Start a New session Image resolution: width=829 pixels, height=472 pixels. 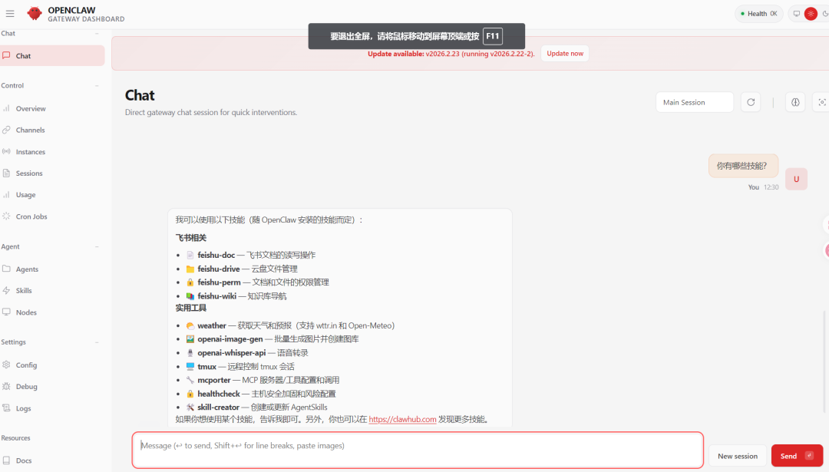(738, 456)
